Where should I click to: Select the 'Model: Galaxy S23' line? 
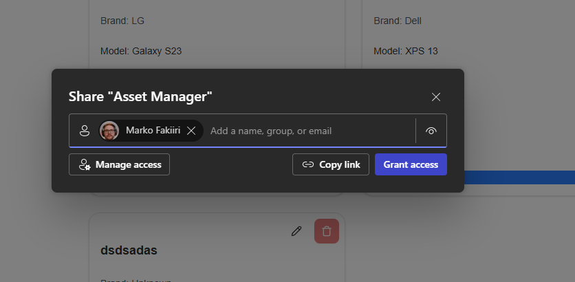(x=136, y=51)
